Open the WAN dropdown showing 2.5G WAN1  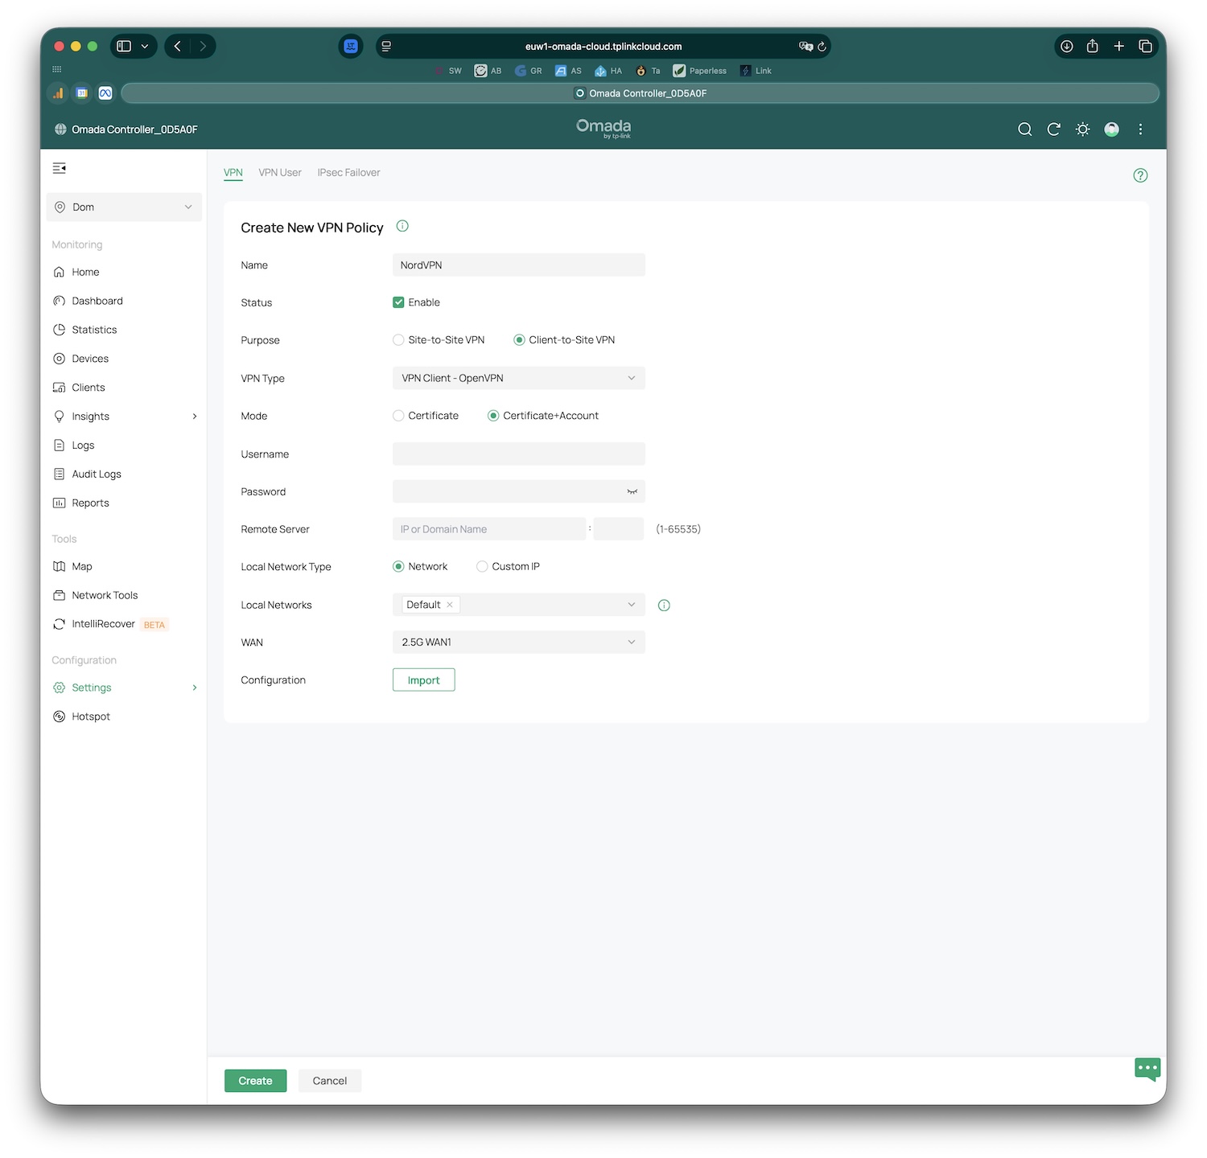[x=518, y=643]
